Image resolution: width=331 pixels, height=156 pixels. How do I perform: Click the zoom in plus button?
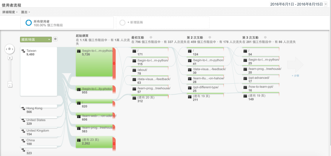10,58
